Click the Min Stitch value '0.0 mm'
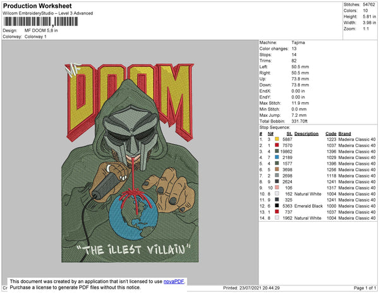The width and height of the screenshot is (379, 293). 299,109
